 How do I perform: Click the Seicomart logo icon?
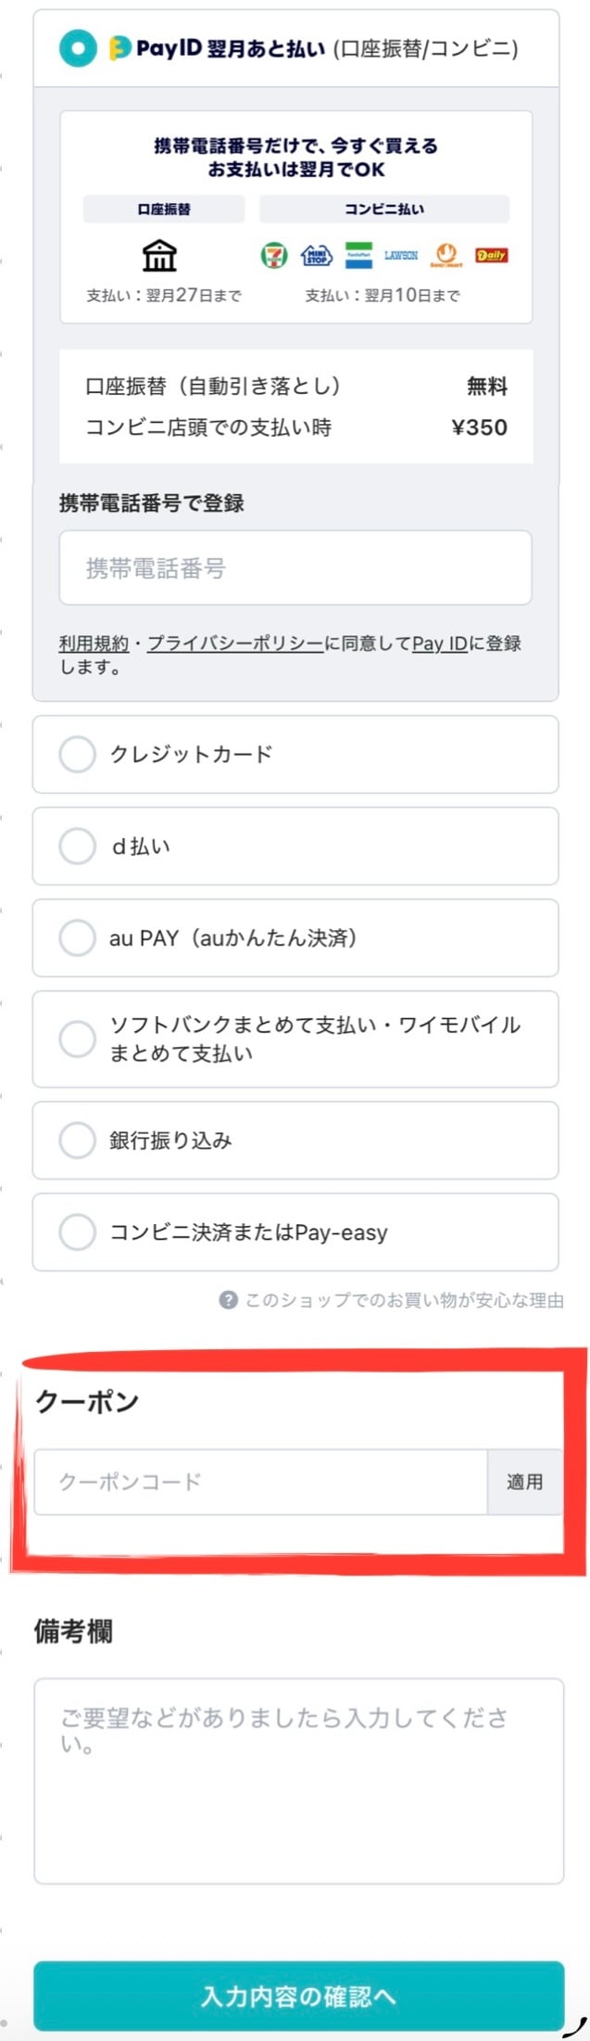click(x=446, y=255)
